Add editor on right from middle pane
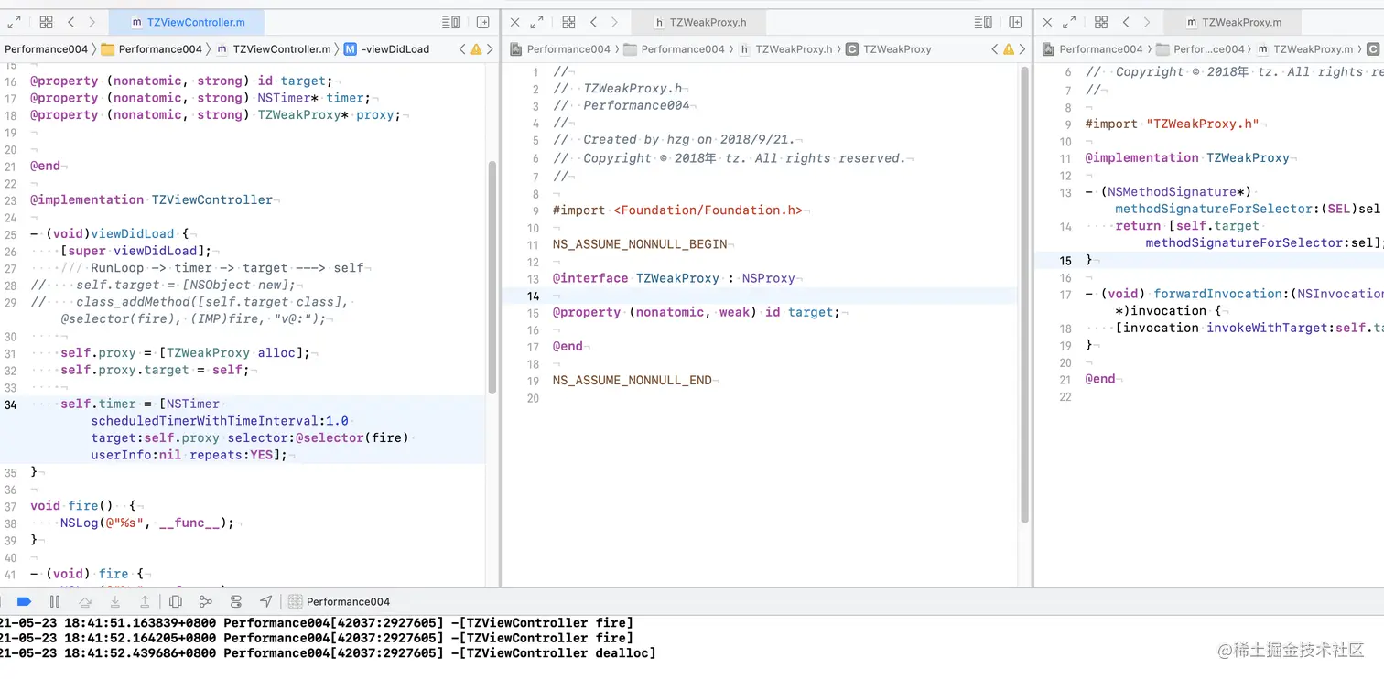Image resolution: width=1384 pixels, height=679 pixels. click(x=1016, y=22)
